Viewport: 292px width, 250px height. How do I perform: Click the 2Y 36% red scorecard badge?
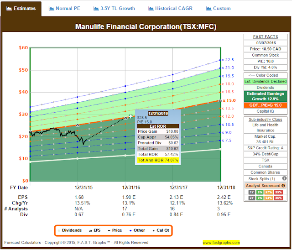click(x=278, y=198)
